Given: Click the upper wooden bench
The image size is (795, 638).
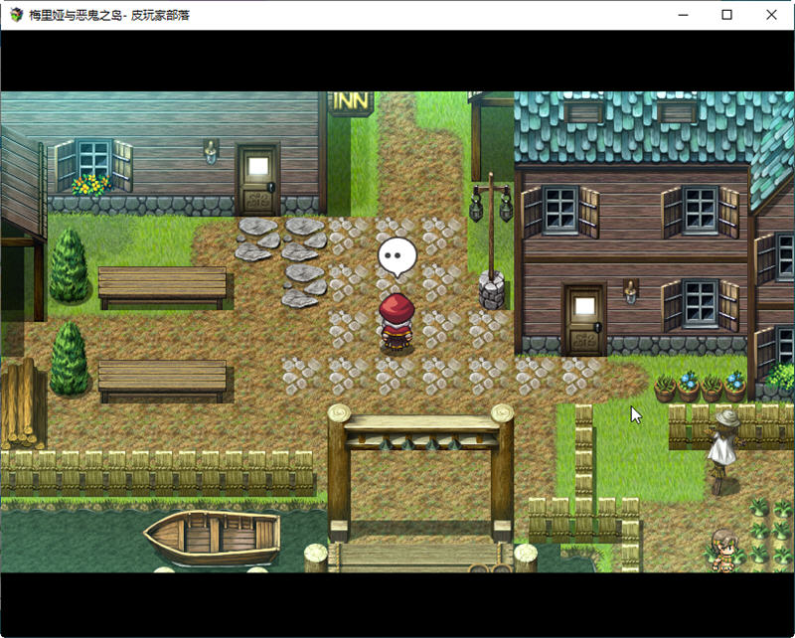Looking at the screenshot, I should click(162, 286).
